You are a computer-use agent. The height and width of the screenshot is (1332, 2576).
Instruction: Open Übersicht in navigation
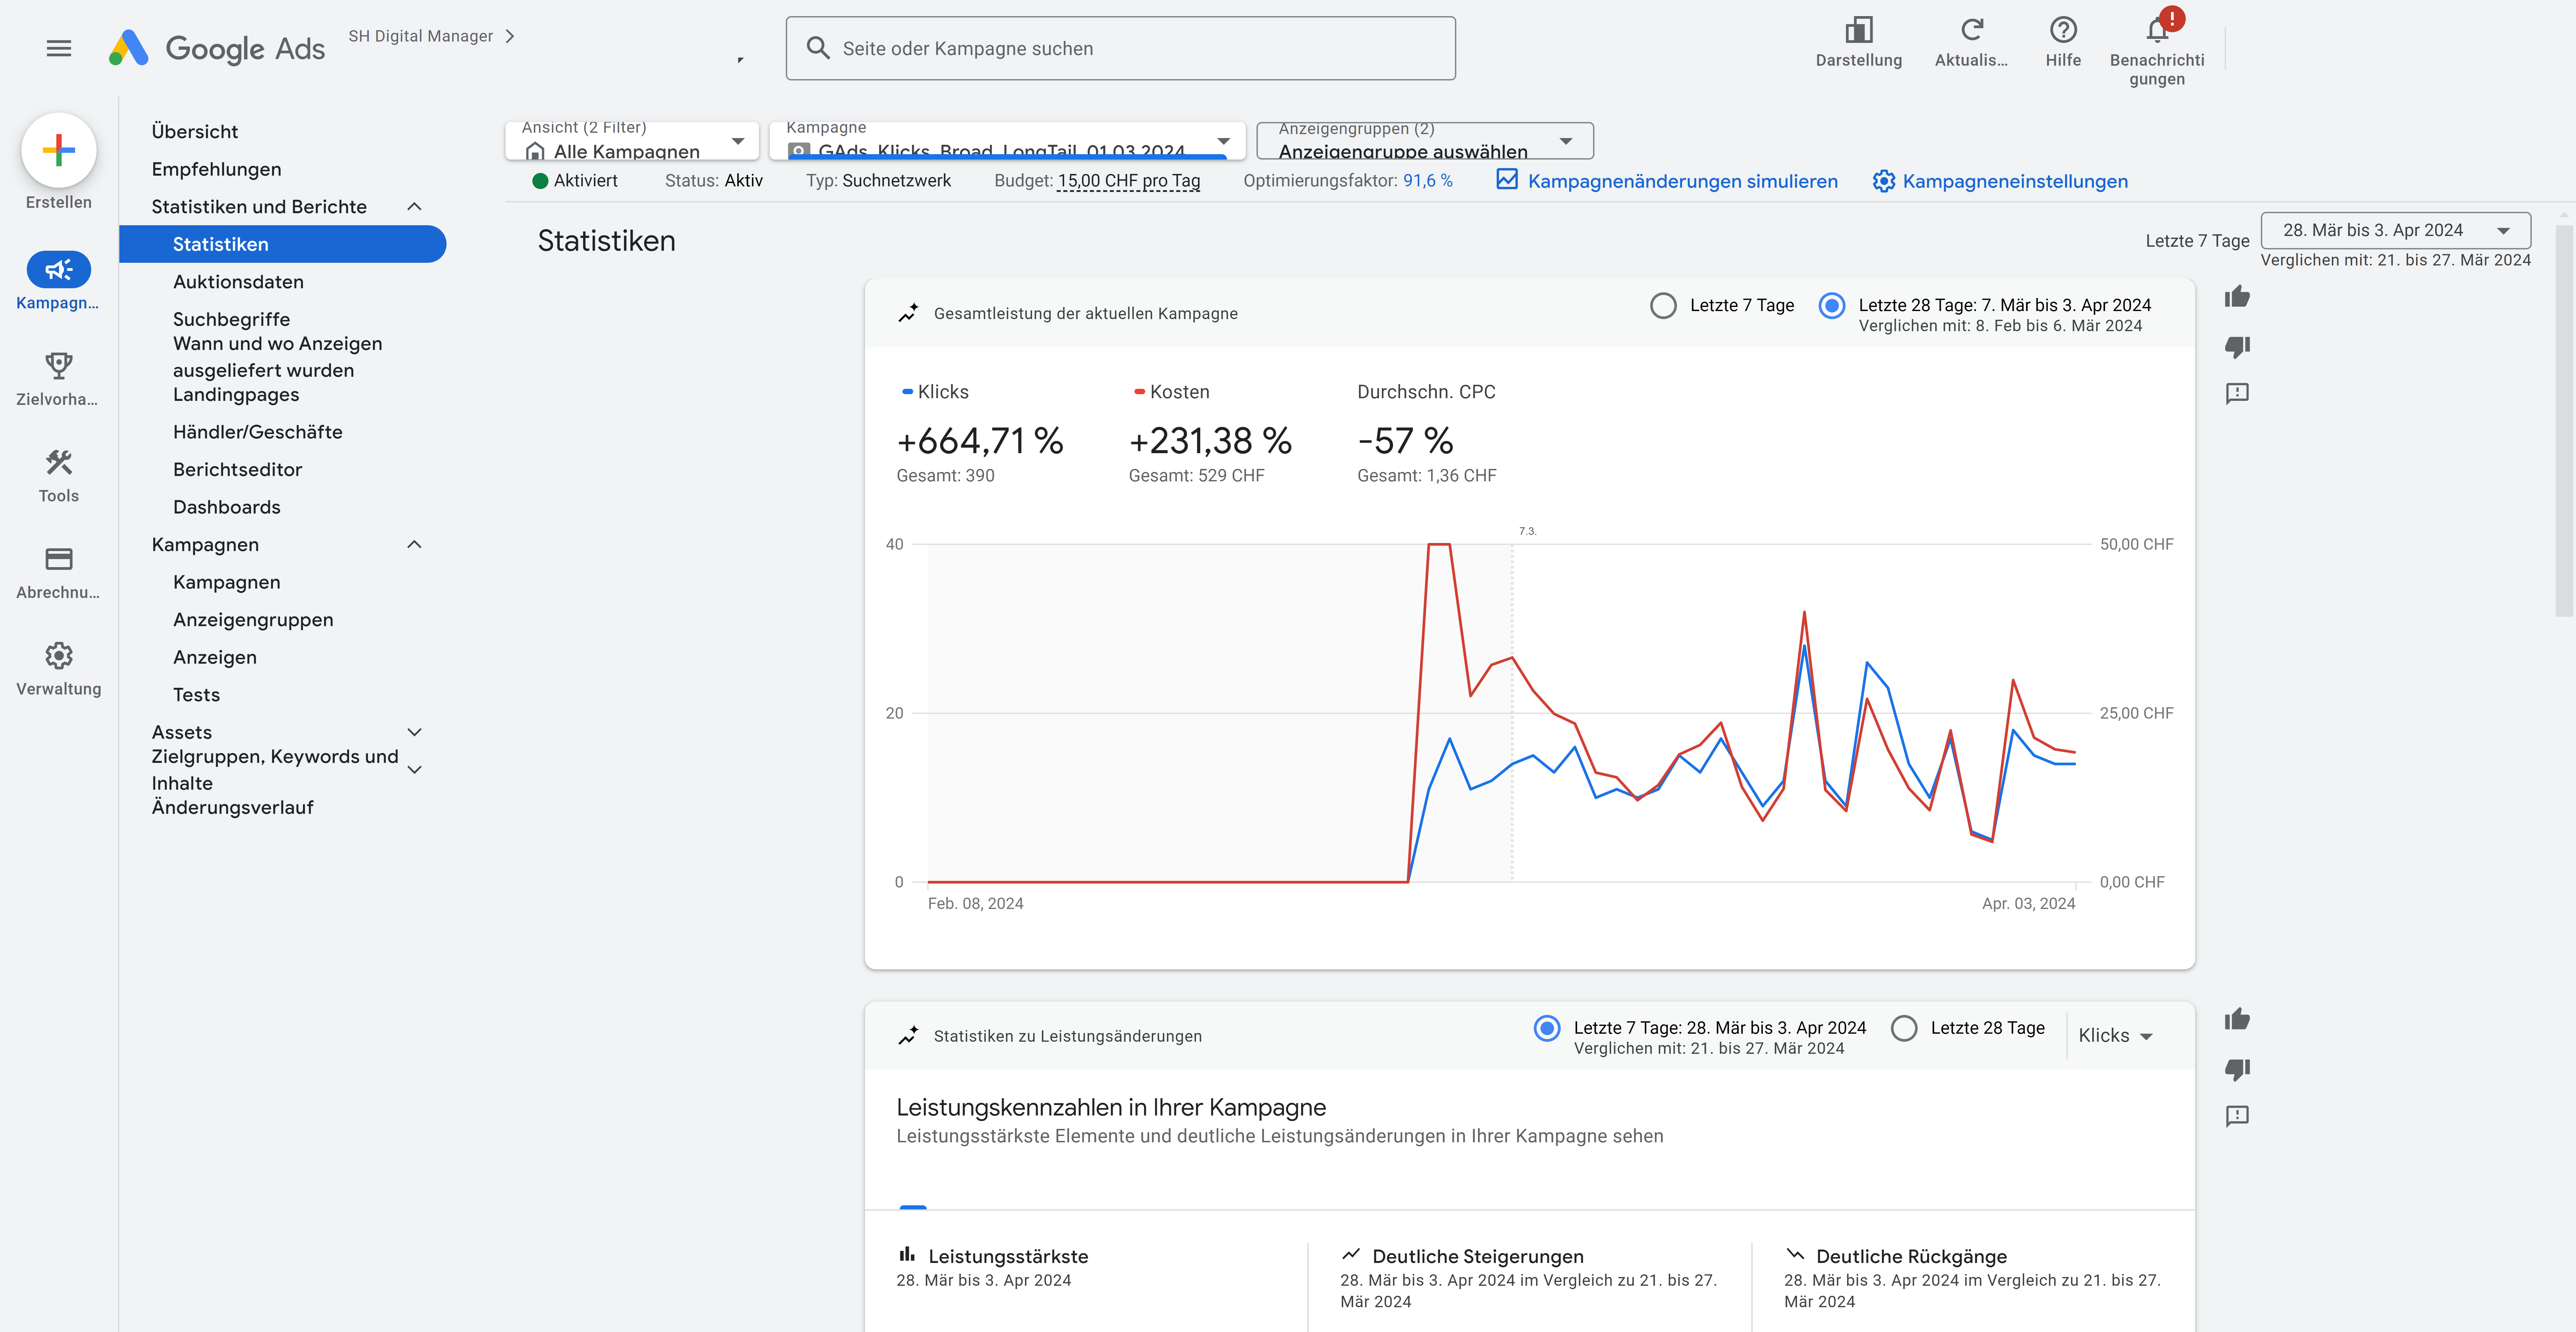[195, 132]
